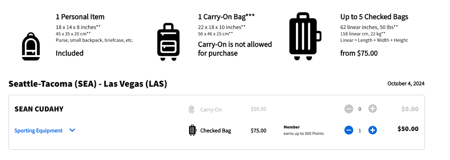Click the greyed Carry-On row label
Image resolution: width=450 pixels, height=160 pixels.
(x=211, y=110)
